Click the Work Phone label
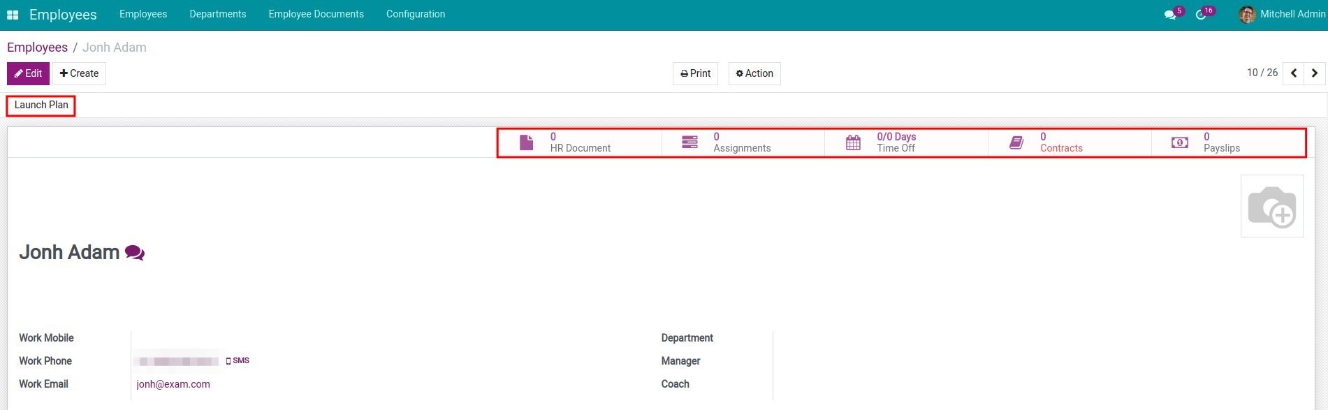This screenshot has height=410, width=1328. (x=45, y=361)
